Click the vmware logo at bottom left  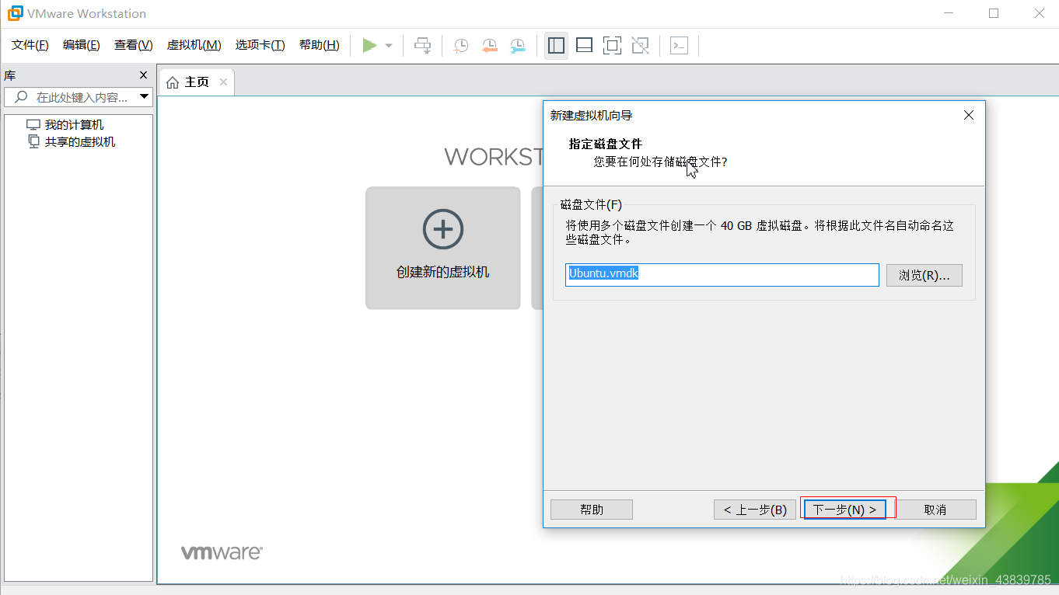coord(222,552)
